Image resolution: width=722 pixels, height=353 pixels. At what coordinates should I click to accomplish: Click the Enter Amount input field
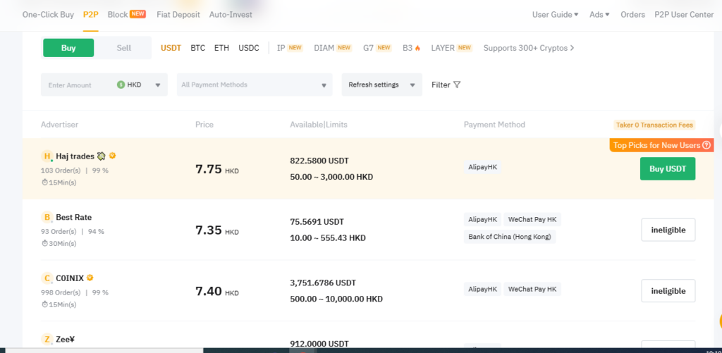76,85
